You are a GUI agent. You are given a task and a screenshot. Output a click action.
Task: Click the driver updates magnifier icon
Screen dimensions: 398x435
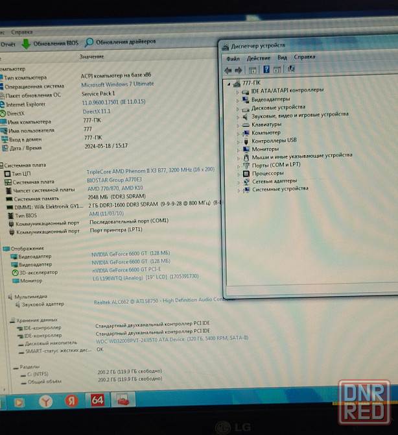(89, 42)
